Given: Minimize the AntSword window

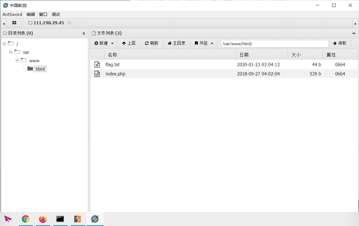Looking at the screenshot, I should click(317, 5).
